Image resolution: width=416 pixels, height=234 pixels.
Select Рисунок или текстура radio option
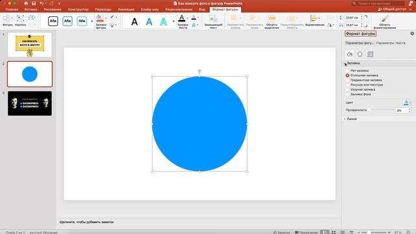(x=347, y=85)
